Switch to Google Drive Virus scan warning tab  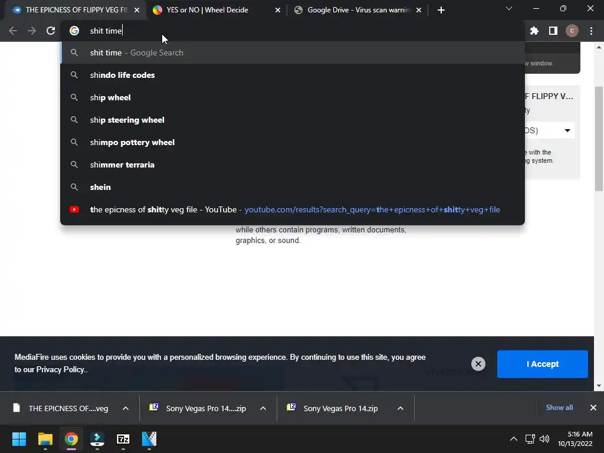pyautogui.click(x=358, y=10)
